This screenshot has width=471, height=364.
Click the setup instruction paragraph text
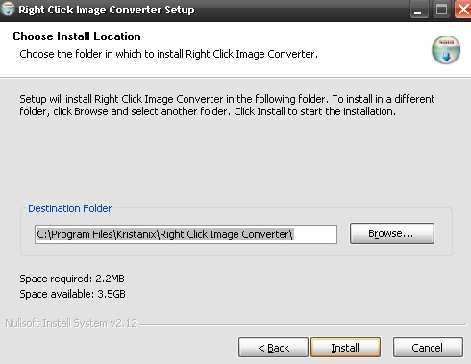pos(227,106)
